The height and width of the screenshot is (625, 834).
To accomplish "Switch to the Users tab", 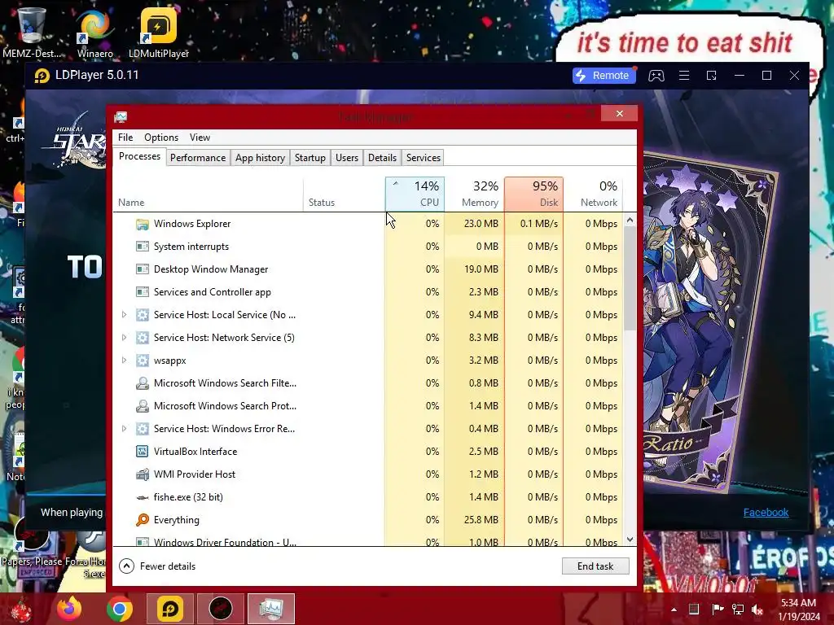I will (x=347, y=158).
